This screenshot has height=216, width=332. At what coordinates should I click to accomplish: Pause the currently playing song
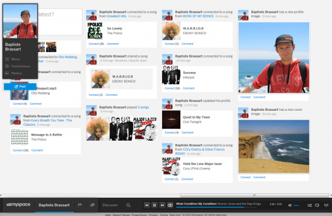coord(154,205)
